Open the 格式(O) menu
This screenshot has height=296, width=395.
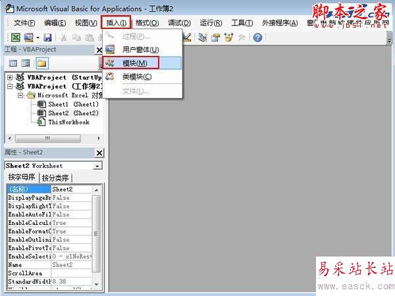tap(147, 23)
